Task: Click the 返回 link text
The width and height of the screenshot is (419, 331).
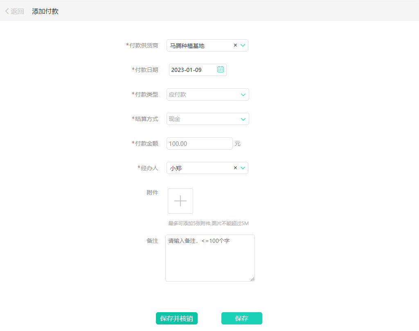Action: tap(17, 11)
